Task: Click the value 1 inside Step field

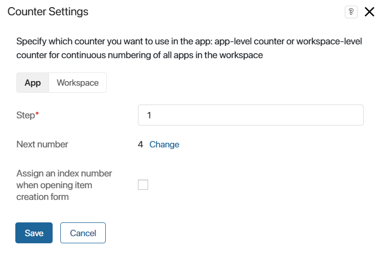Action: click(x=149, y=115)
